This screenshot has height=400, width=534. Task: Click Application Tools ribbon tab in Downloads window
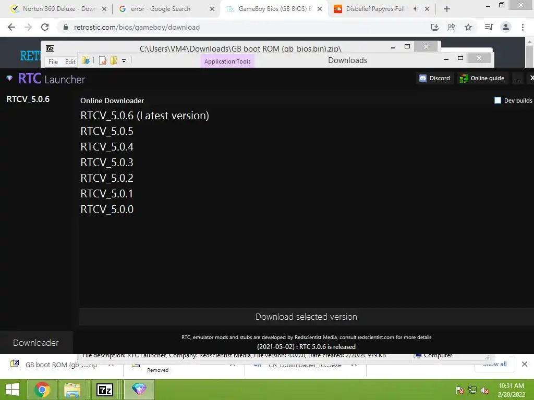[227, 61]
